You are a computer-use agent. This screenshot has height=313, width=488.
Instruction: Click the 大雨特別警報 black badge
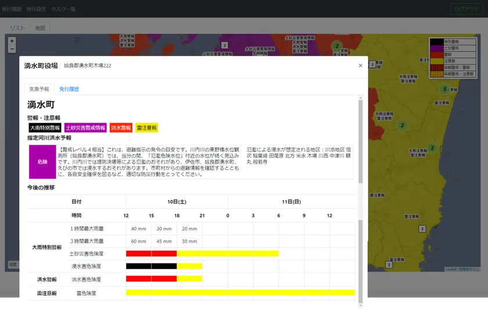[45, 127]
